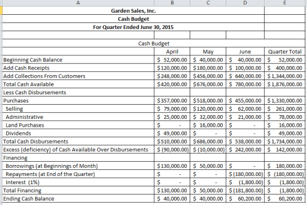Click the 'Less Cash Disbursements' label
This screenshot has height=205, width=307.
pyautogui.click(x=35, y=93)
